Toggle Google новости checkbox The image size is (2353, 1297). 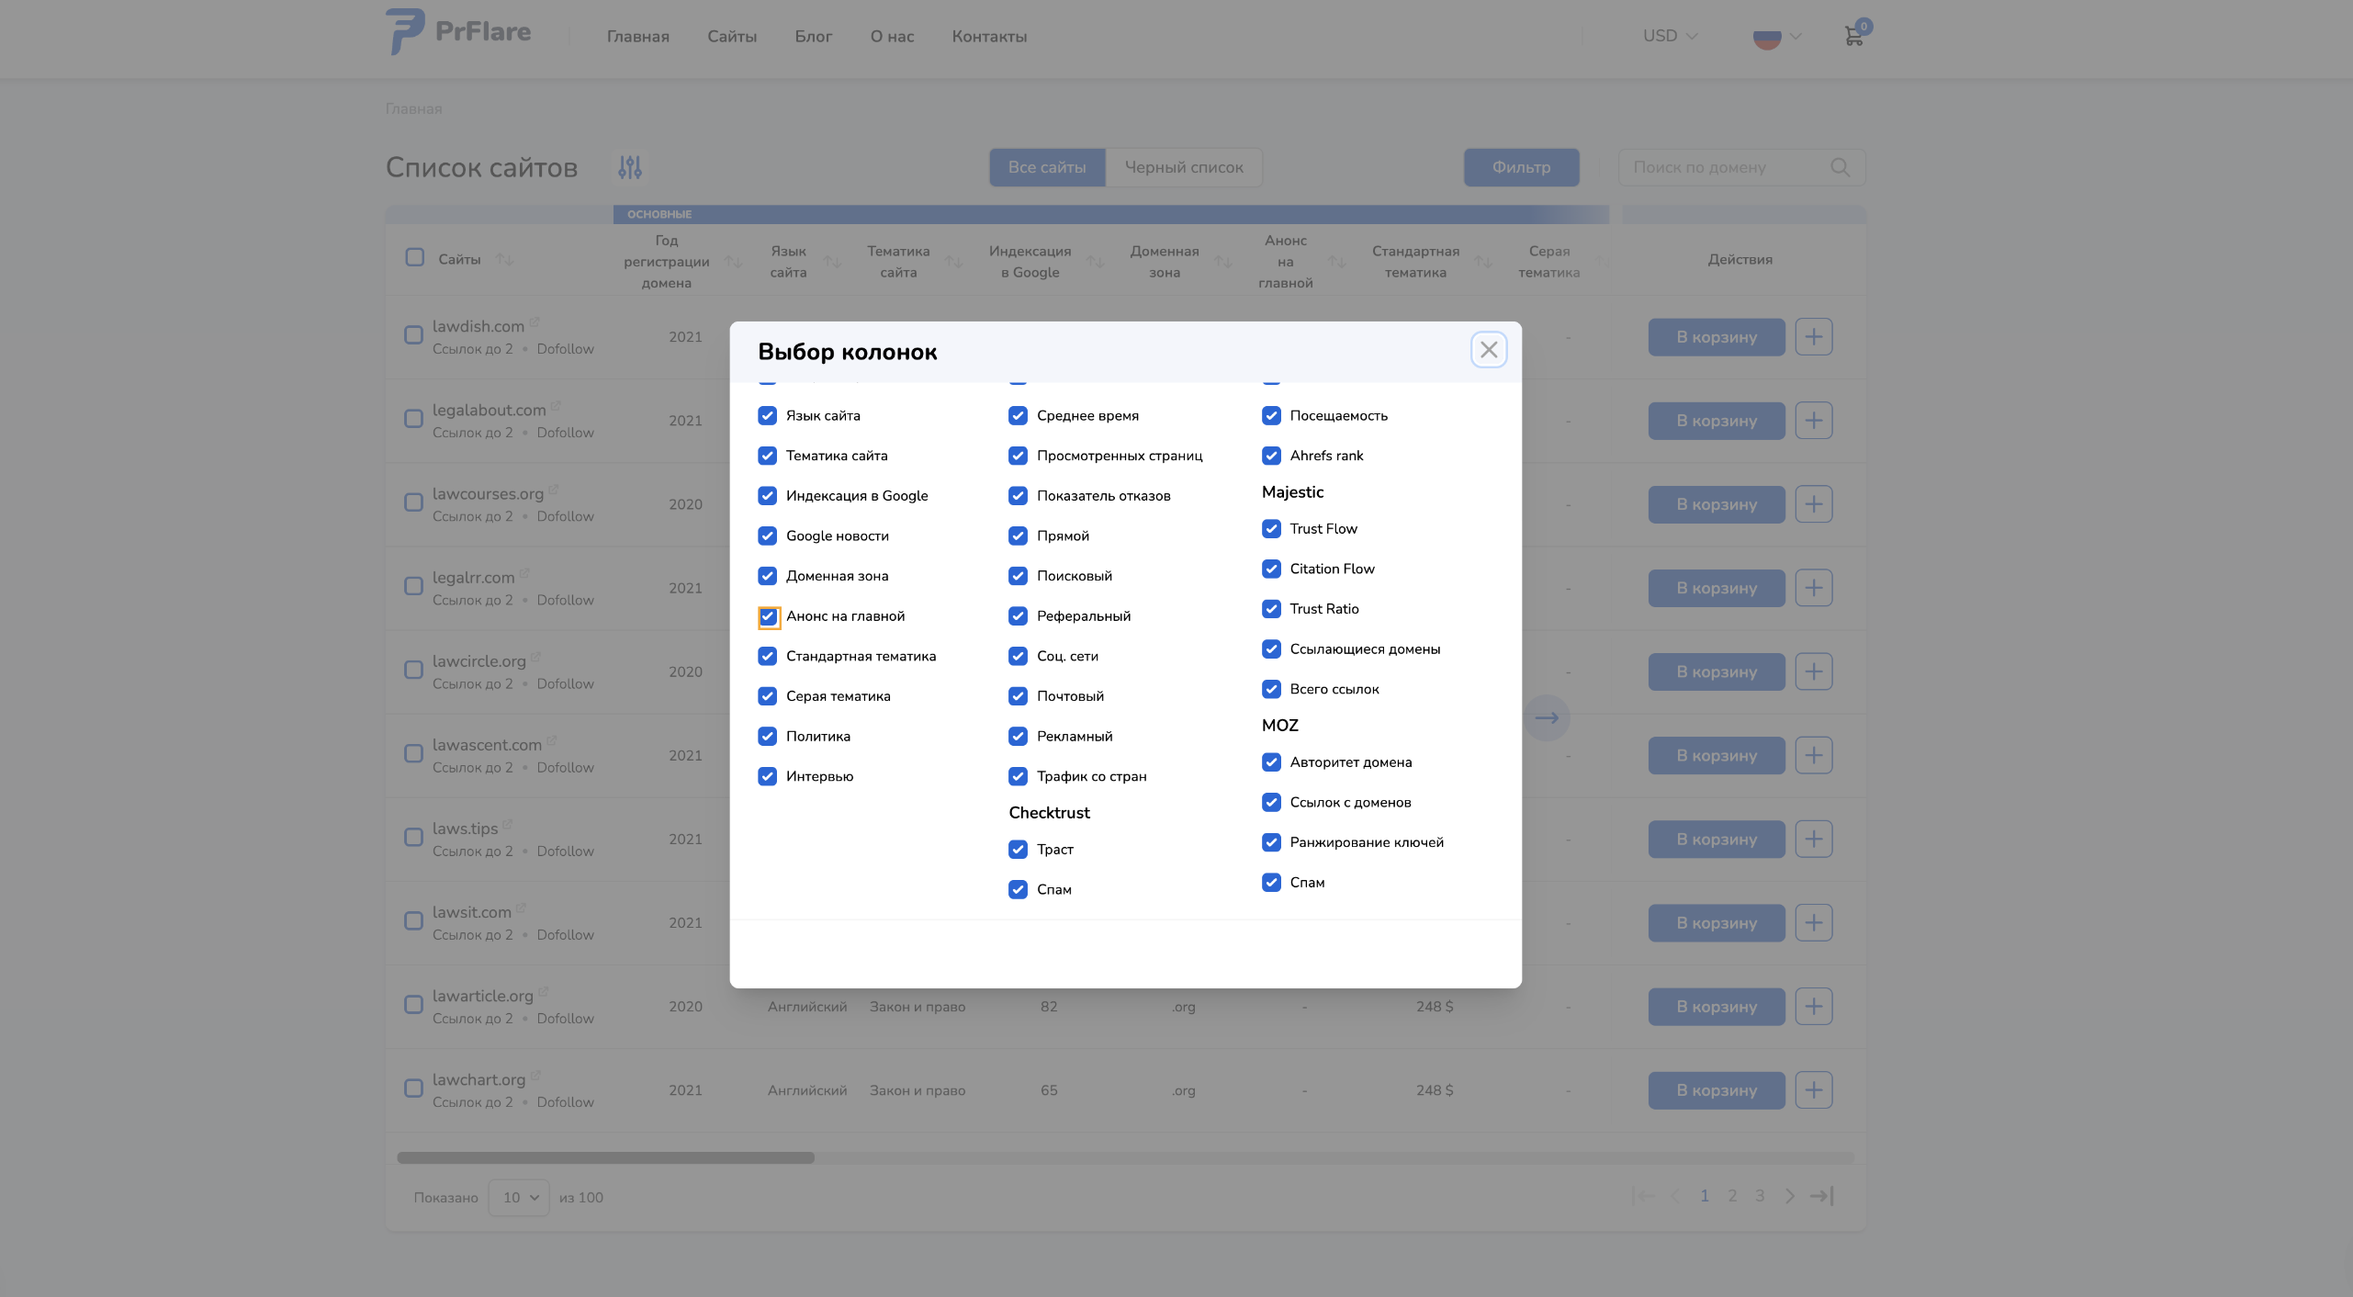[x=767, y=536]
